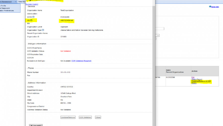Open the Recipient Insight link

[32, 4]
